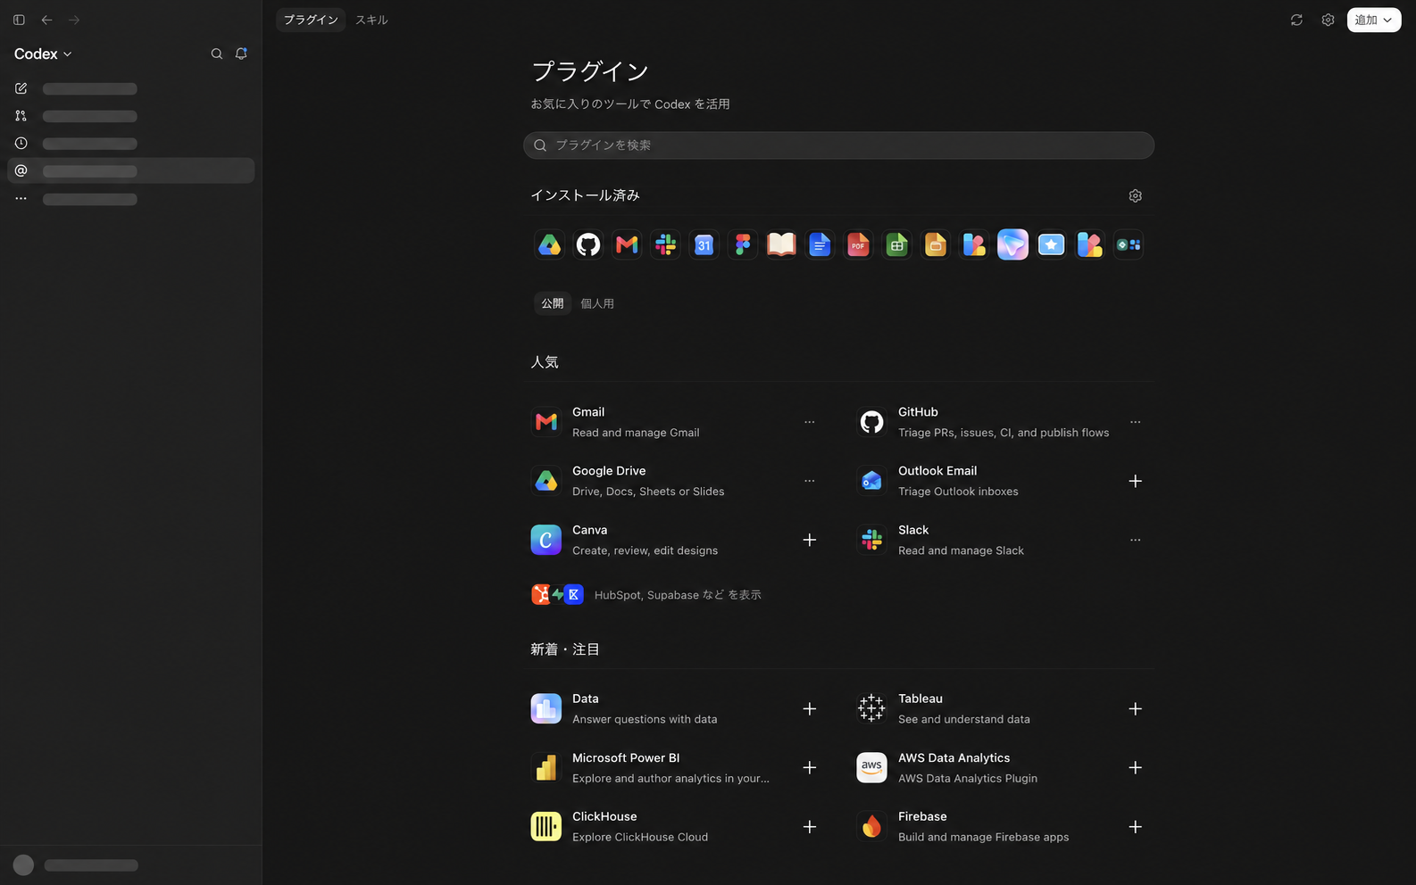Viewport: 1416px width, 885px height.
Task: Open installed Slack plugin icon
Action: [665, 244]
